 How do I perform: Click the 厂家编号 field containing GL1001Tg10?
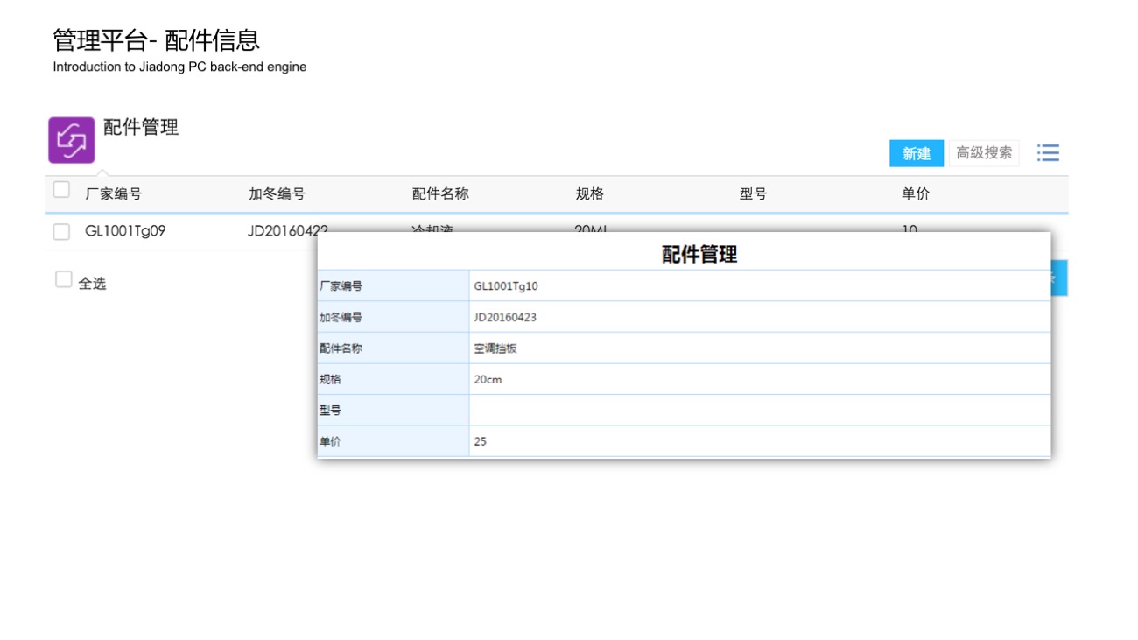759,286
